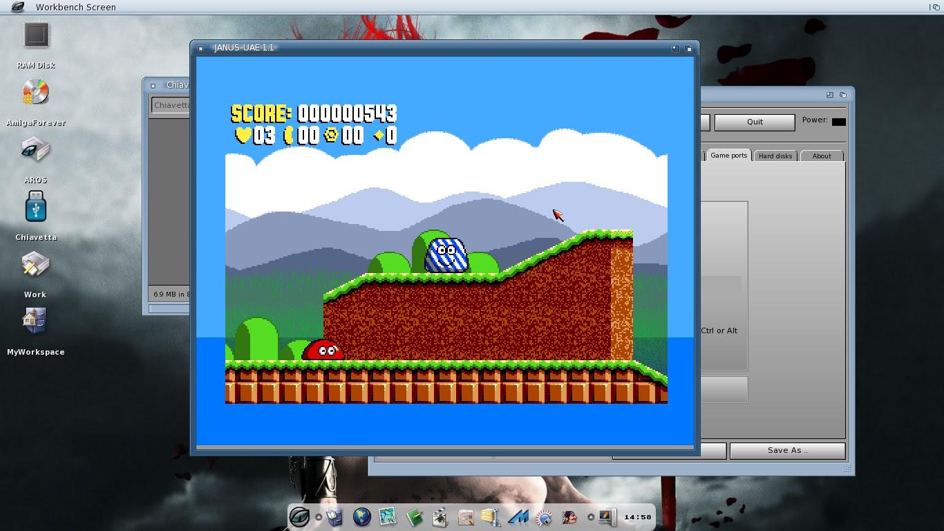Select the AmigaForever disc icon

tap(36, 93)
